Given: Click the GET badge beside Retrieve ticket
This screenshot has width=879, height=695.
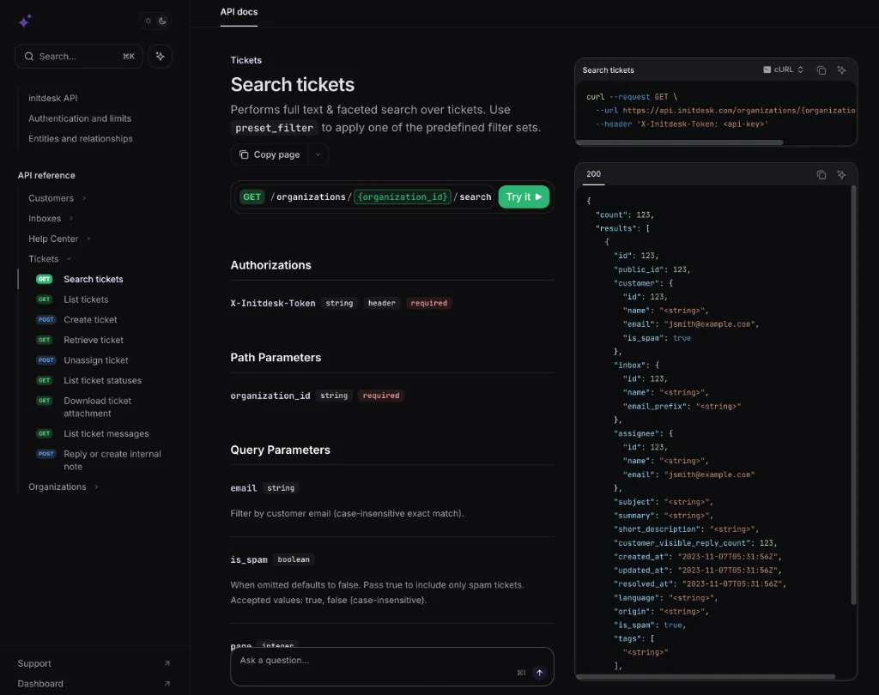Looking at the screenshot, I should 45,340.
